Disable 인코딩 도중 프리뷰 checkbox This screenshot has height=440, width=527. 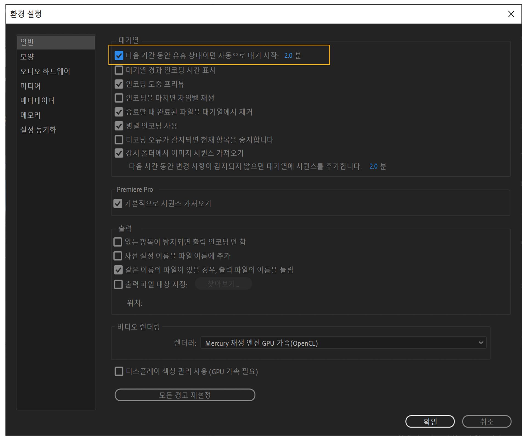click(x=119, y=84)
